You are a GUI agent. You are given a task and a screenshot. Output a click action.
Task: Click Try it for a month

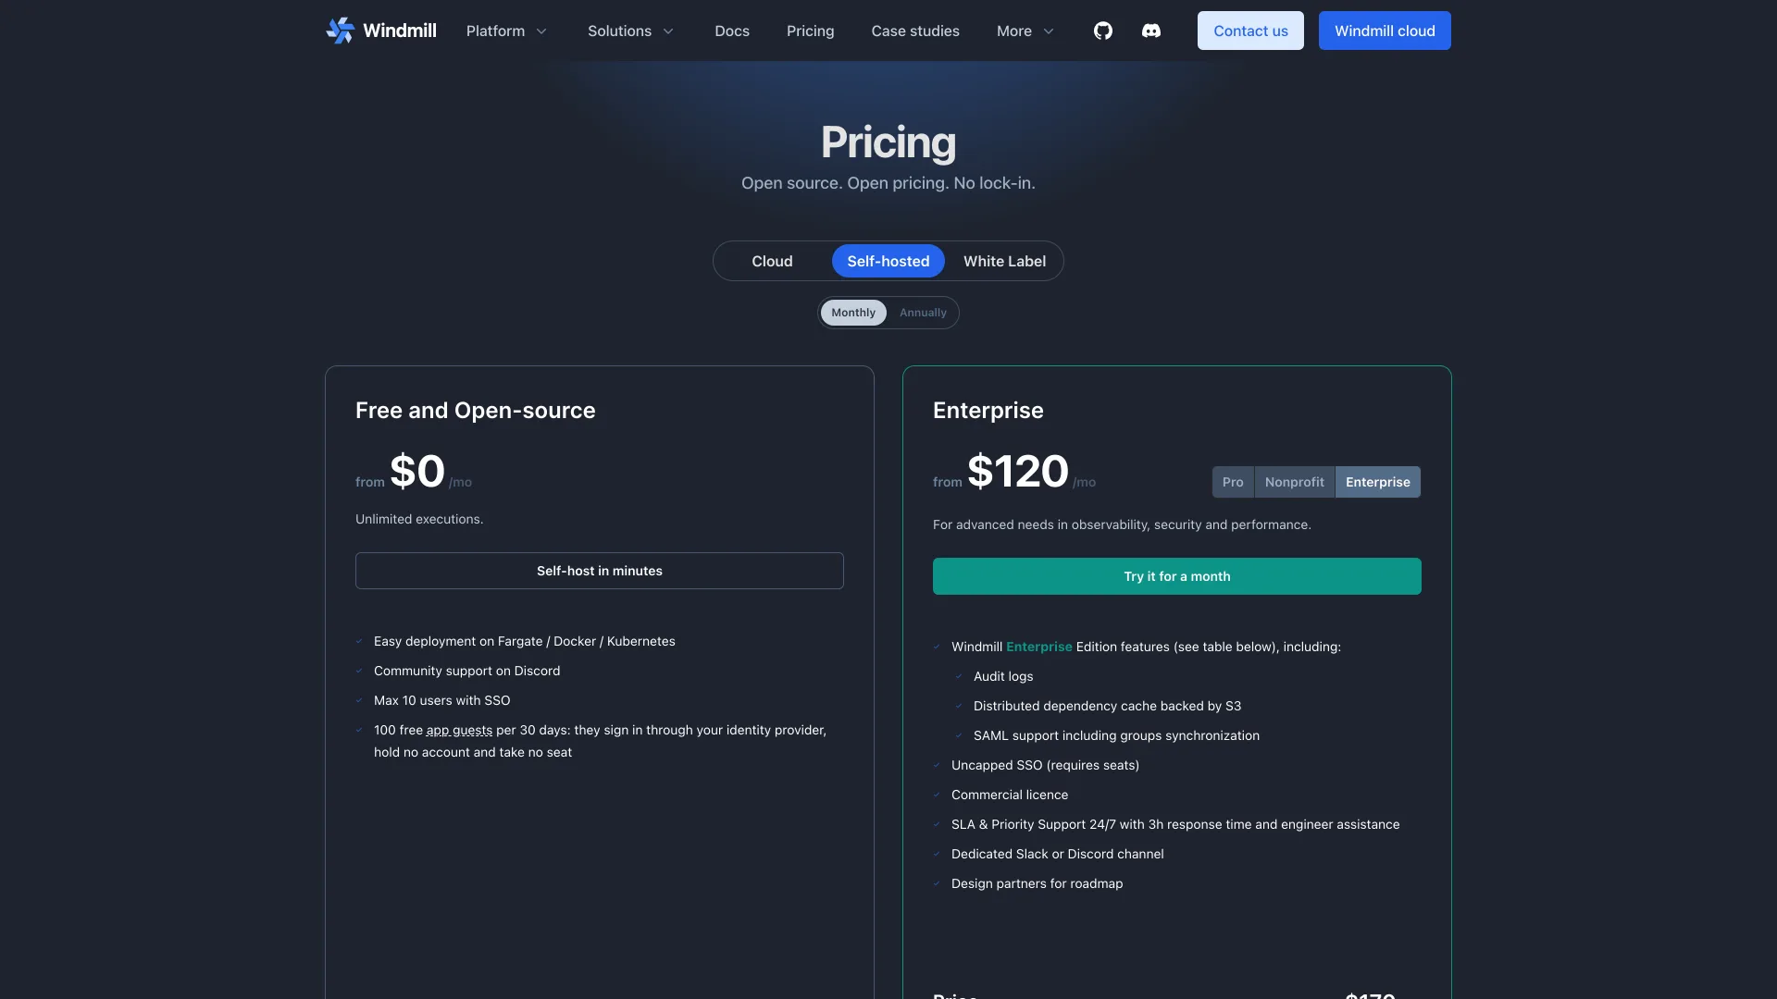click(1177, 576)
